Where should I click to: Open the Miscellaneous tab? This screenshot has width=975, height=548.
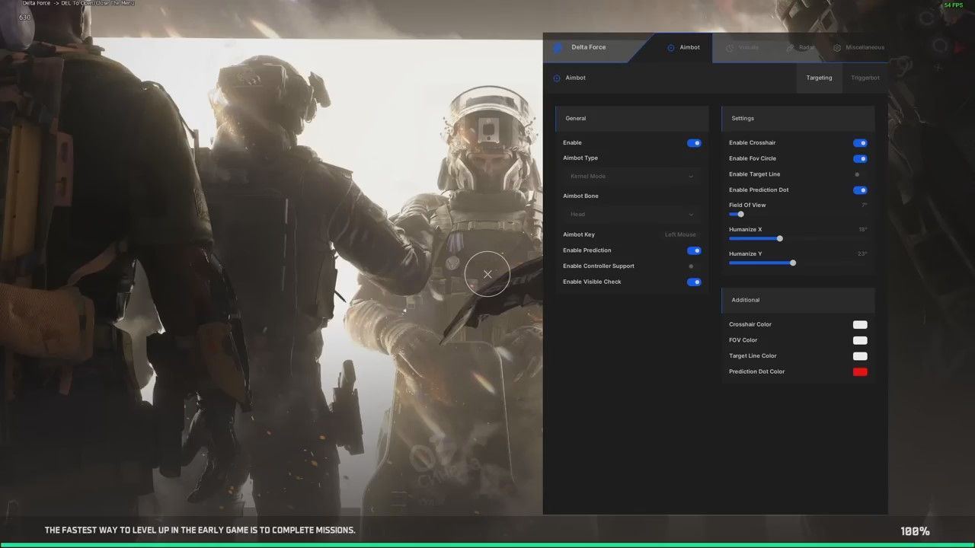click(858, 47)
